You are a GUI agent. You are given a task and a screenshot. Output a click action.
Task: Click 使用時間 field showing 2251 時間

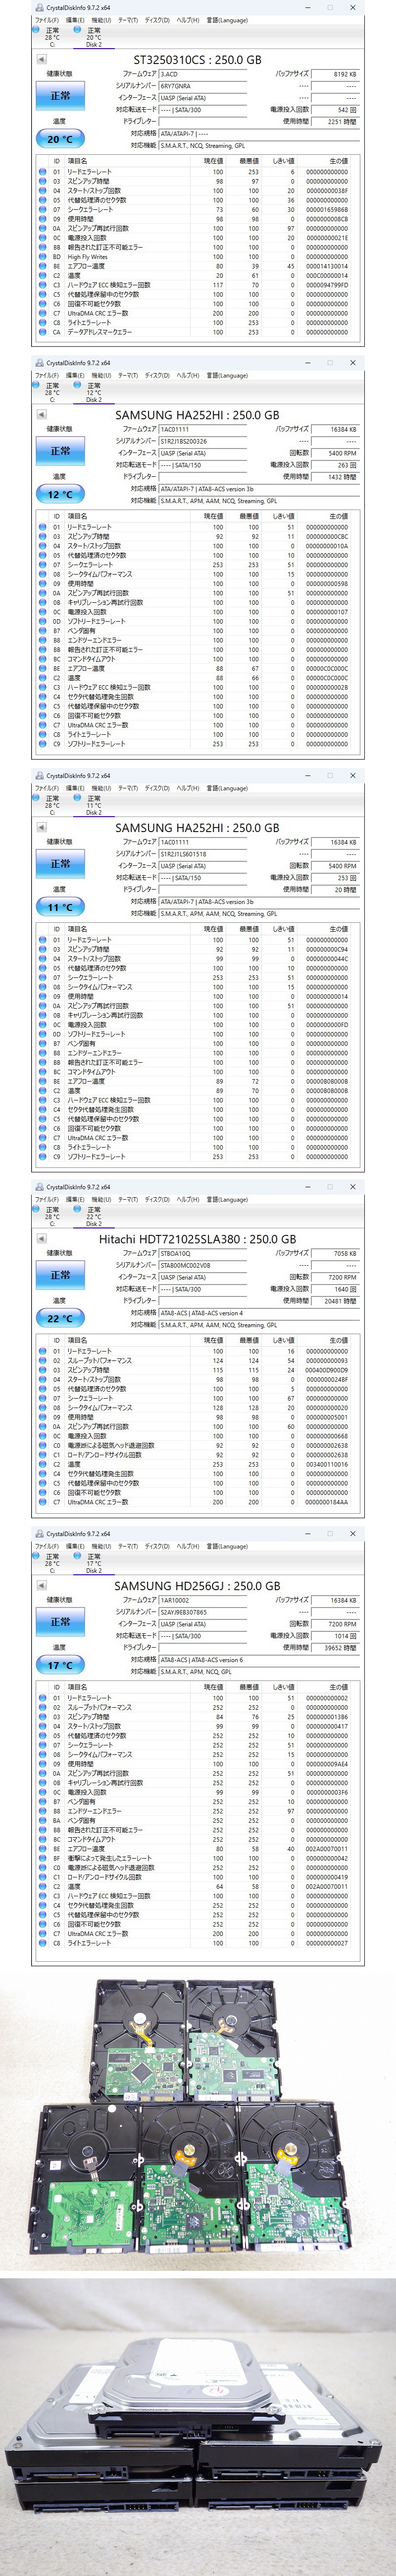(334, 122)
